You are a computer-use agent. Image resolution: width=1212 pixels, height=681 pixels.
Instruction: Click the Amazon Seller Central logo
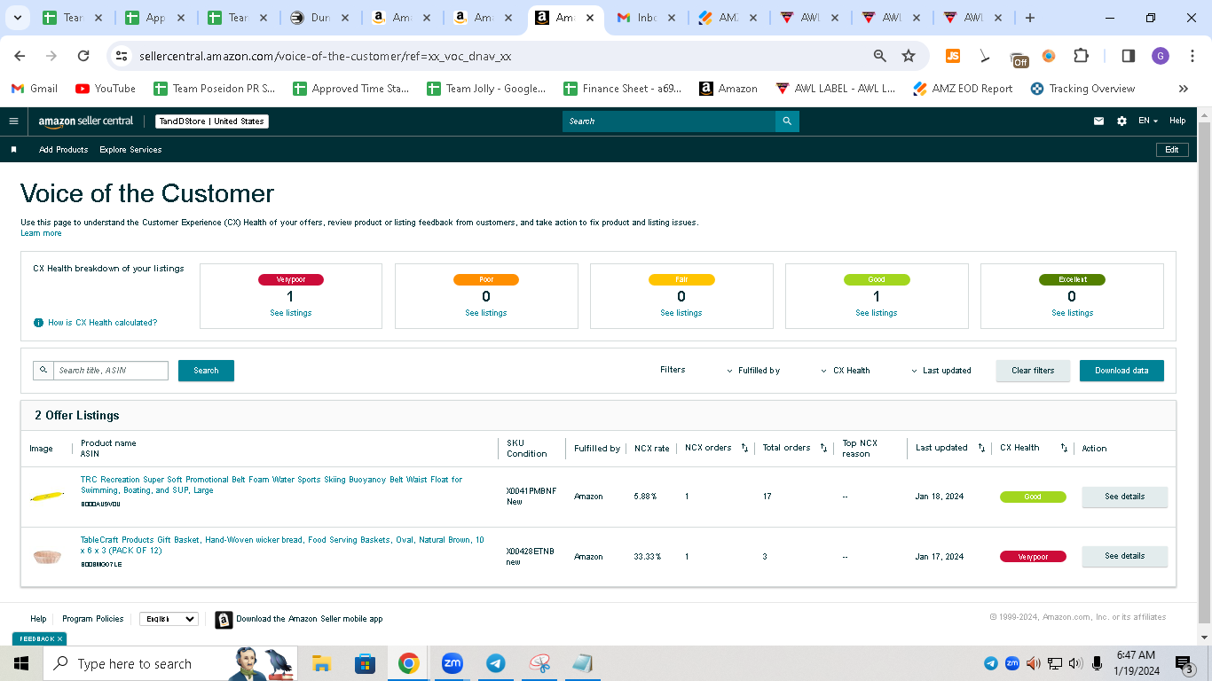[86, 121]
